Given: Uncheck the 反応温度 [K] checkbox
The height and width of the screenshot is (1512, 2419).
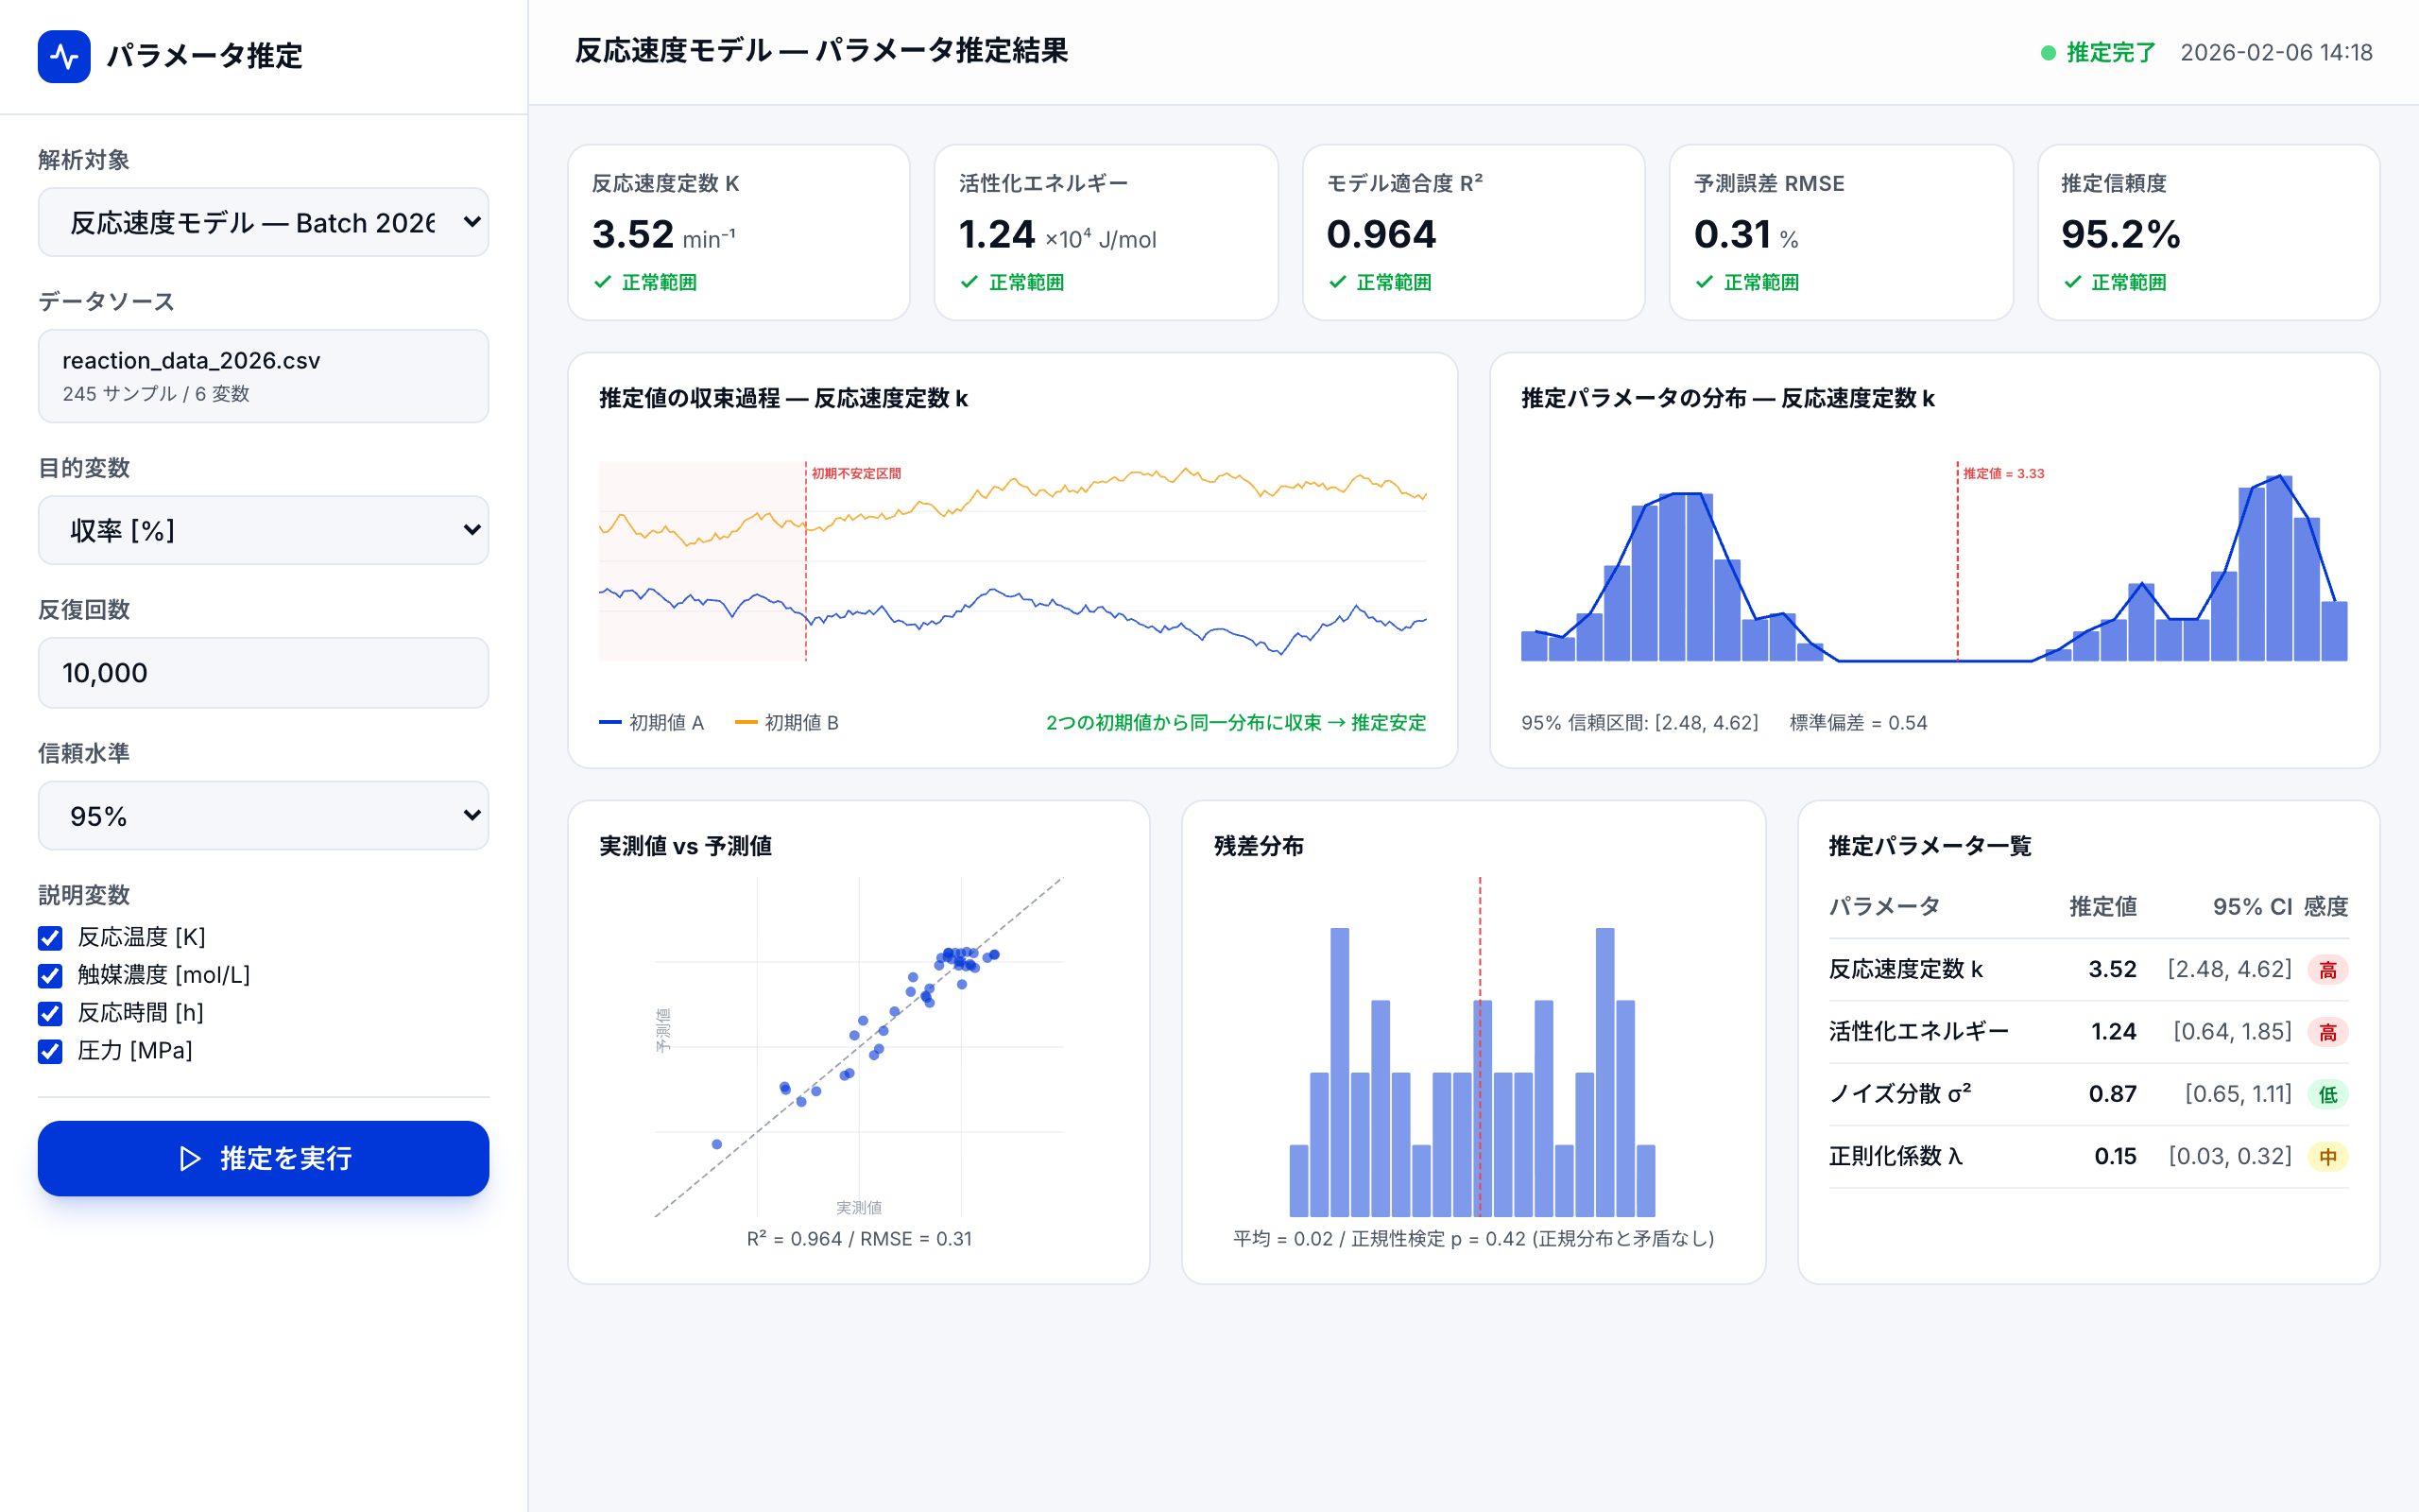Looking at the screenshot, I should point(50,938).
